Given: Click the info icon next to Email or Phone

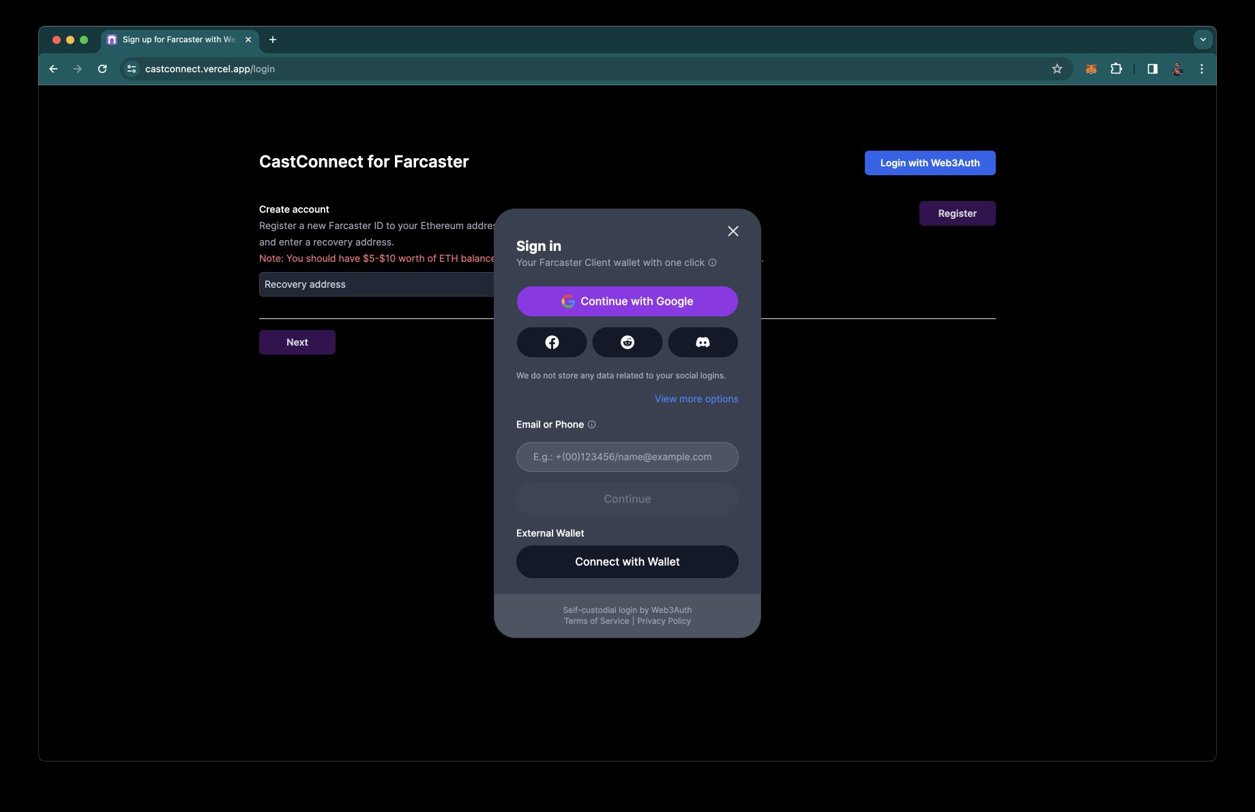Looking at the screenshot, I should click(591, 424).
